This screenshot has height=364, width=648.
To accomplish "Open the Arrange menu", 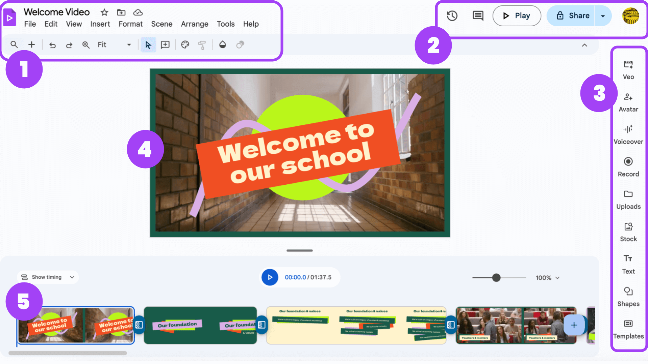I will [x=194, y=24].
